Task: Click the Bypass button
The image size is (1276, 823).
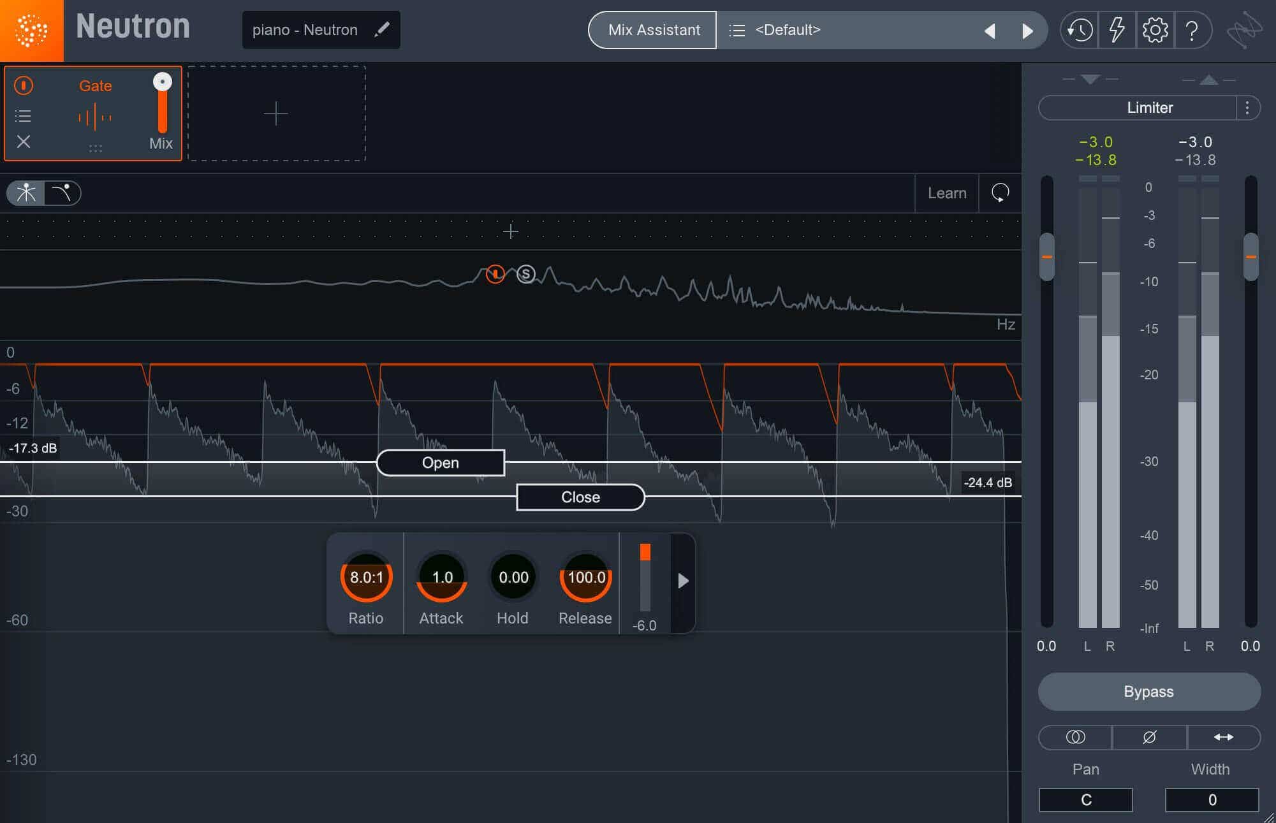Action: point(1149,692)
